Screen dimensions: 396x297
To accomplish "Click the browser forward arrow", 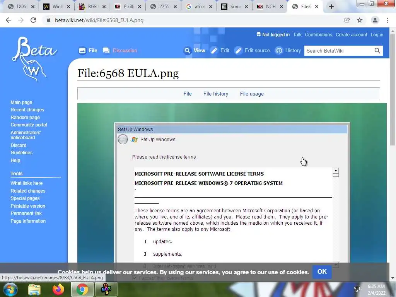I will [x=21, y=20].
